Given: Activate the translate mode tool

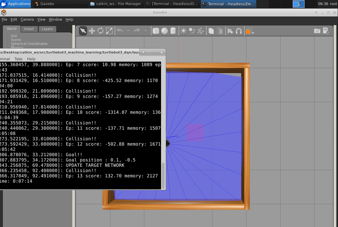Looking at the screenshot, I should (x=92, y=31).
